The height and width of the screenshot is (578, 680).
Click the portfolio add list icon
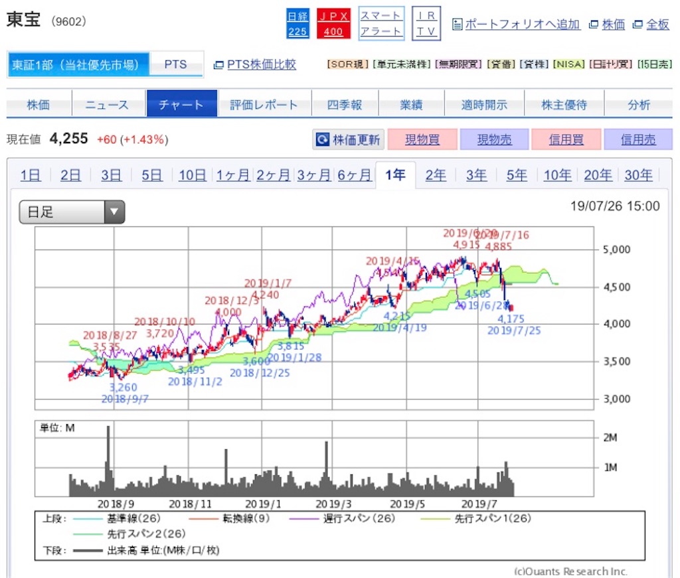pos(457,25)
